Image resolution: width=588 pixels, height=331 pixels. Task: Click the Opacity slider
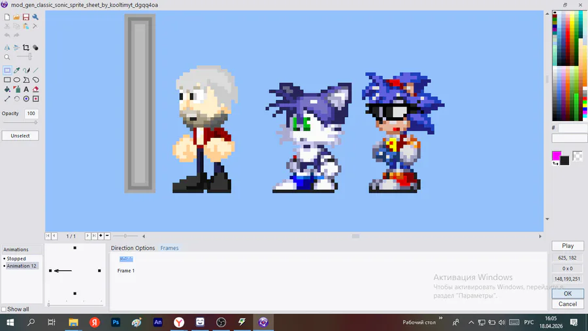click(x=20, y=122)
